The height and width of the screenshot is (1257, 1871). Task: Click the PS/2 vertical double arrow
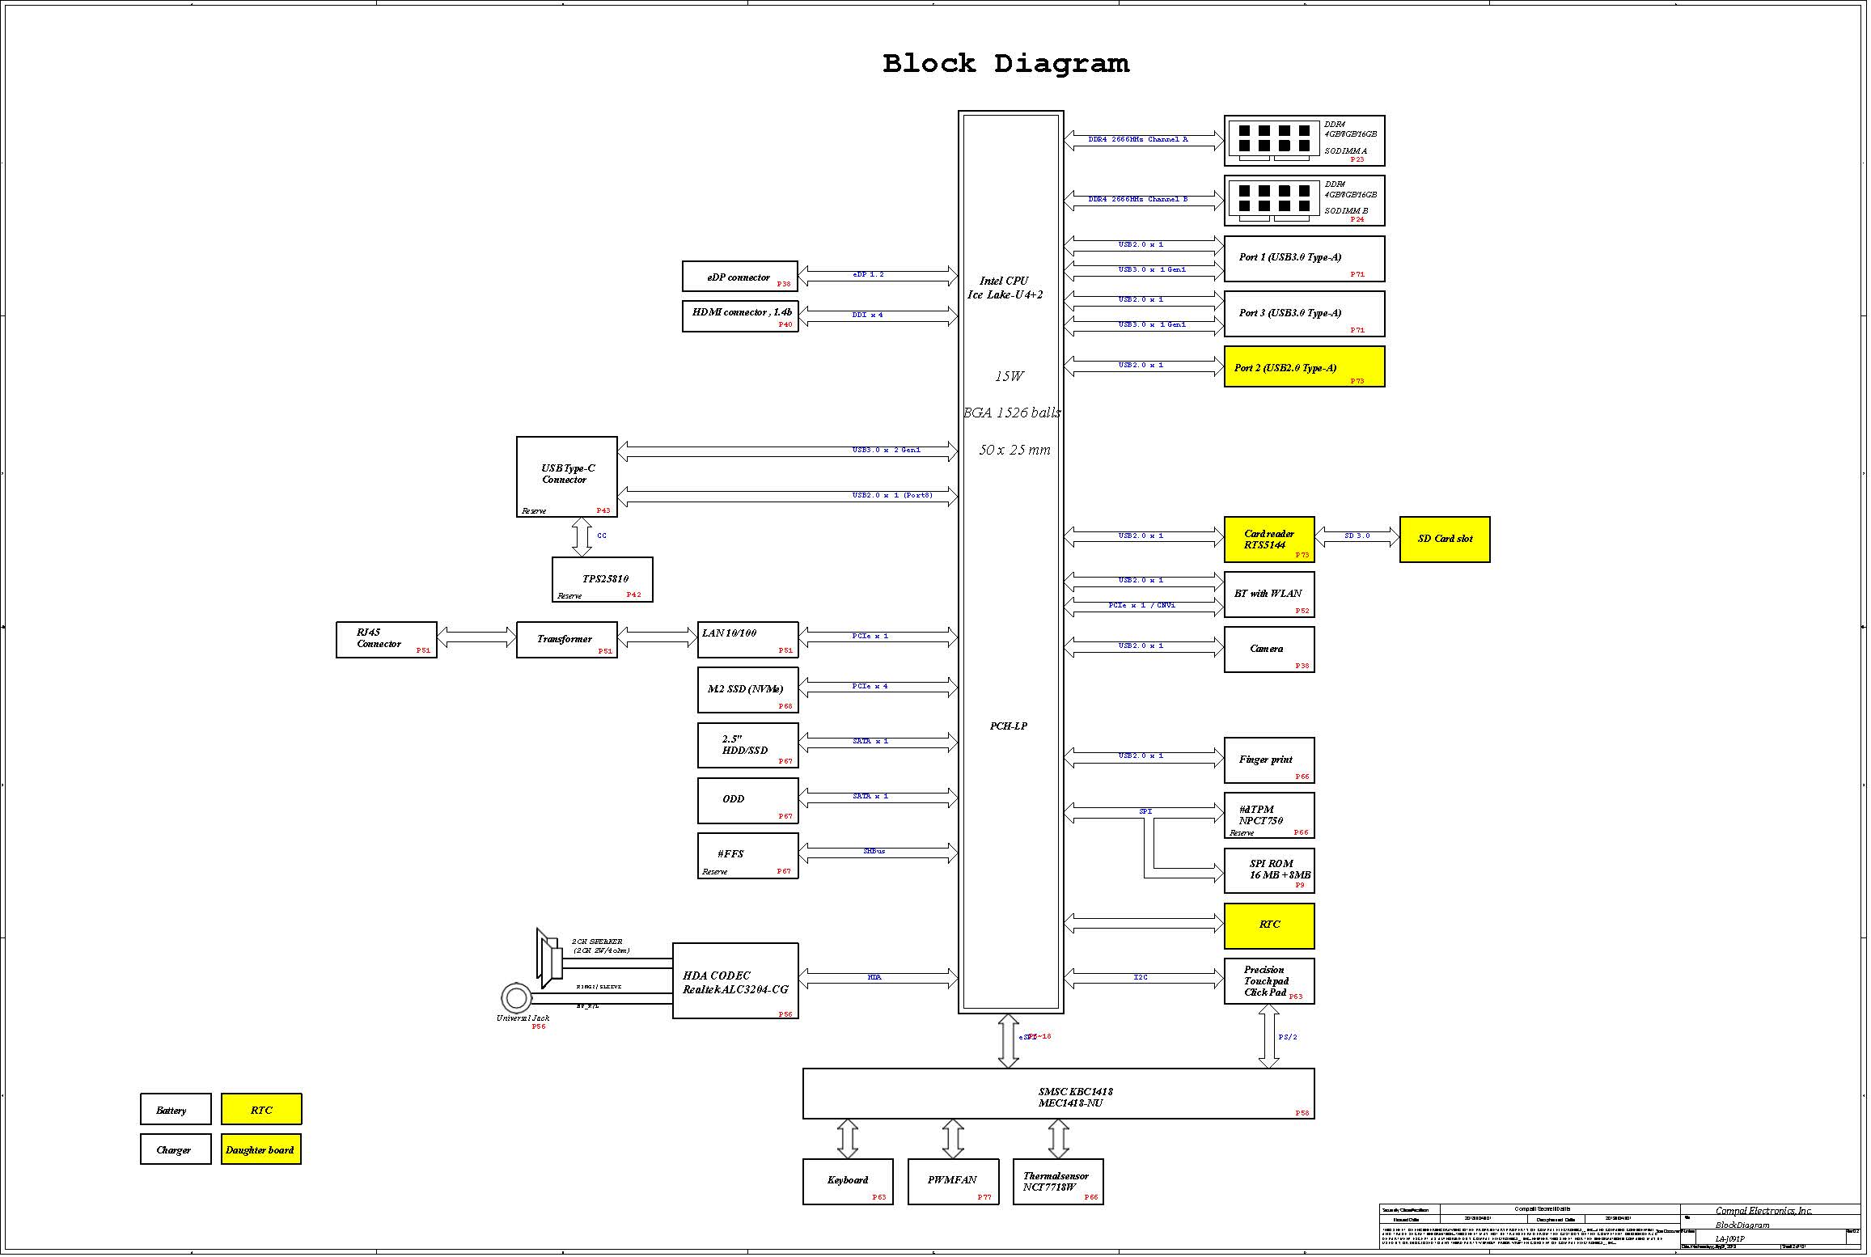coord(1270,1037)
